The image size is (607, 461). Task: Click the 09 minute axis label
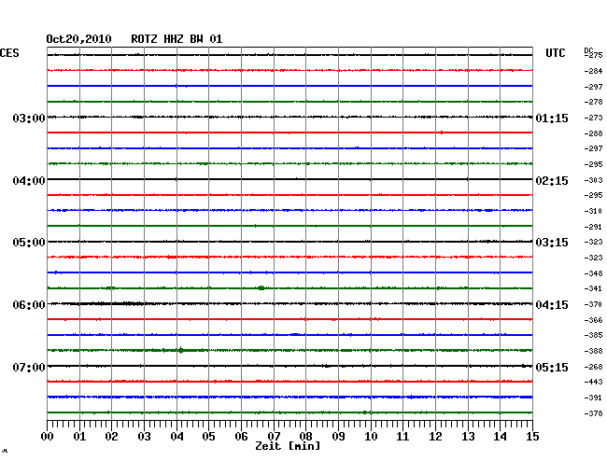tap(338, 437)
